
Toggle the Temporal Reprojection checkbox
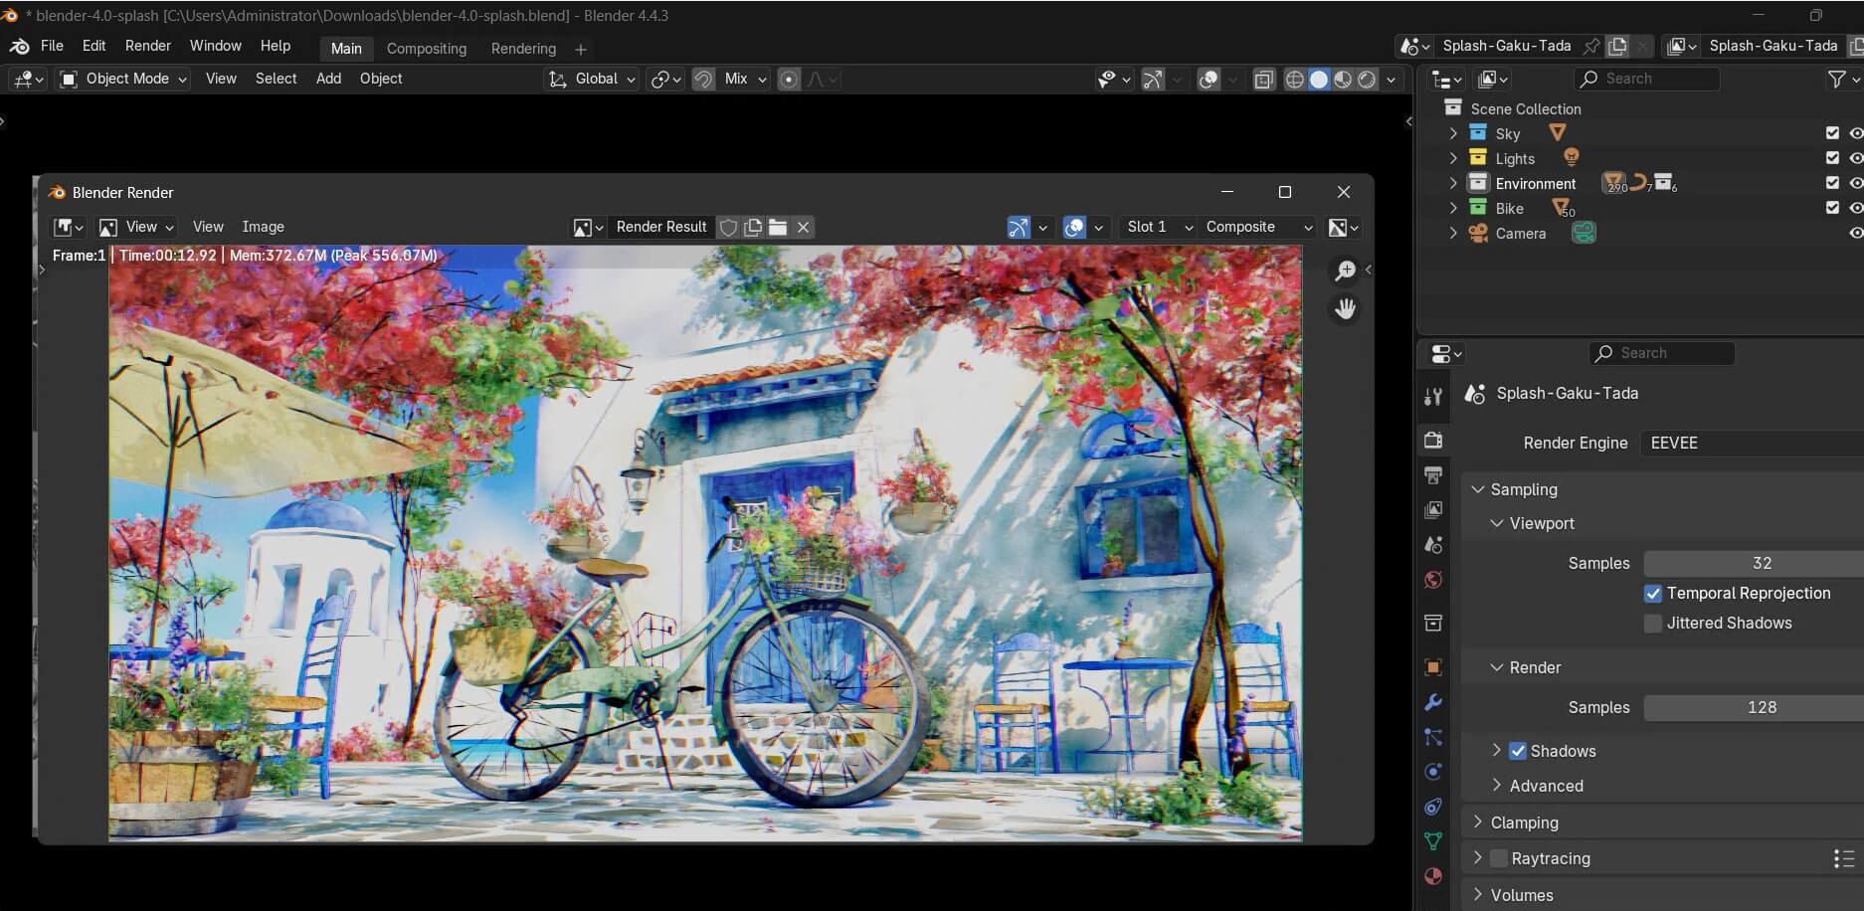(1653, 594)
